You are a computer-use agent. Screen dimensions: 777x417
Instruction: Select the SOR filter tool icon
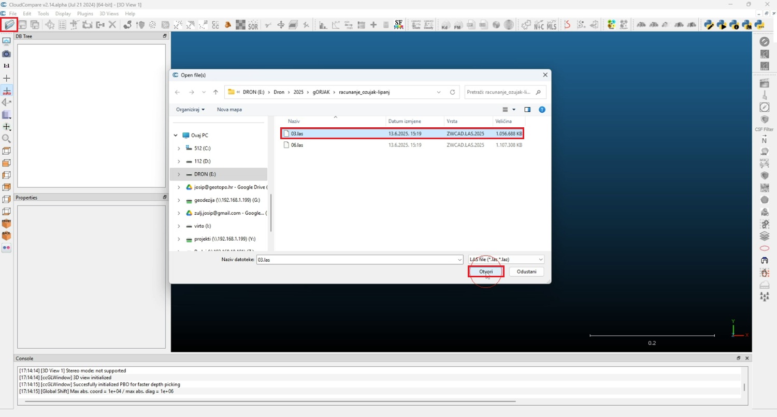(x=253, y=24)
